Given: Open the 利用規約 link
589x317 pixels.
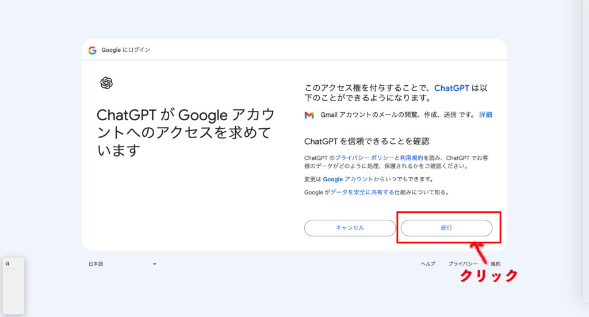Looking at the screenshot, I should click(411, 158).
